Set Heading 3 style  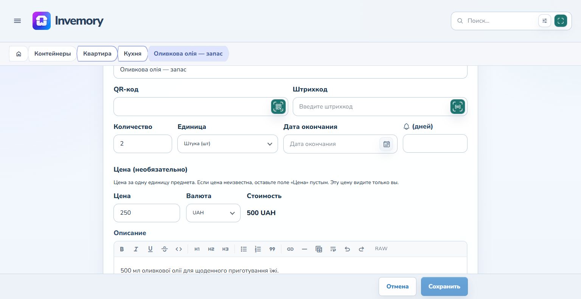tap(225, 249)
